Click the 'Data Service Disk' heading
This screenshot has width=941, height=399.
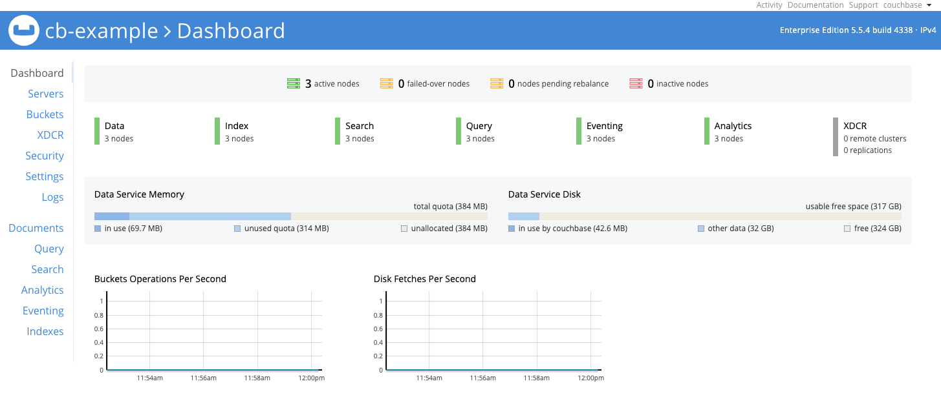(545, 194)
